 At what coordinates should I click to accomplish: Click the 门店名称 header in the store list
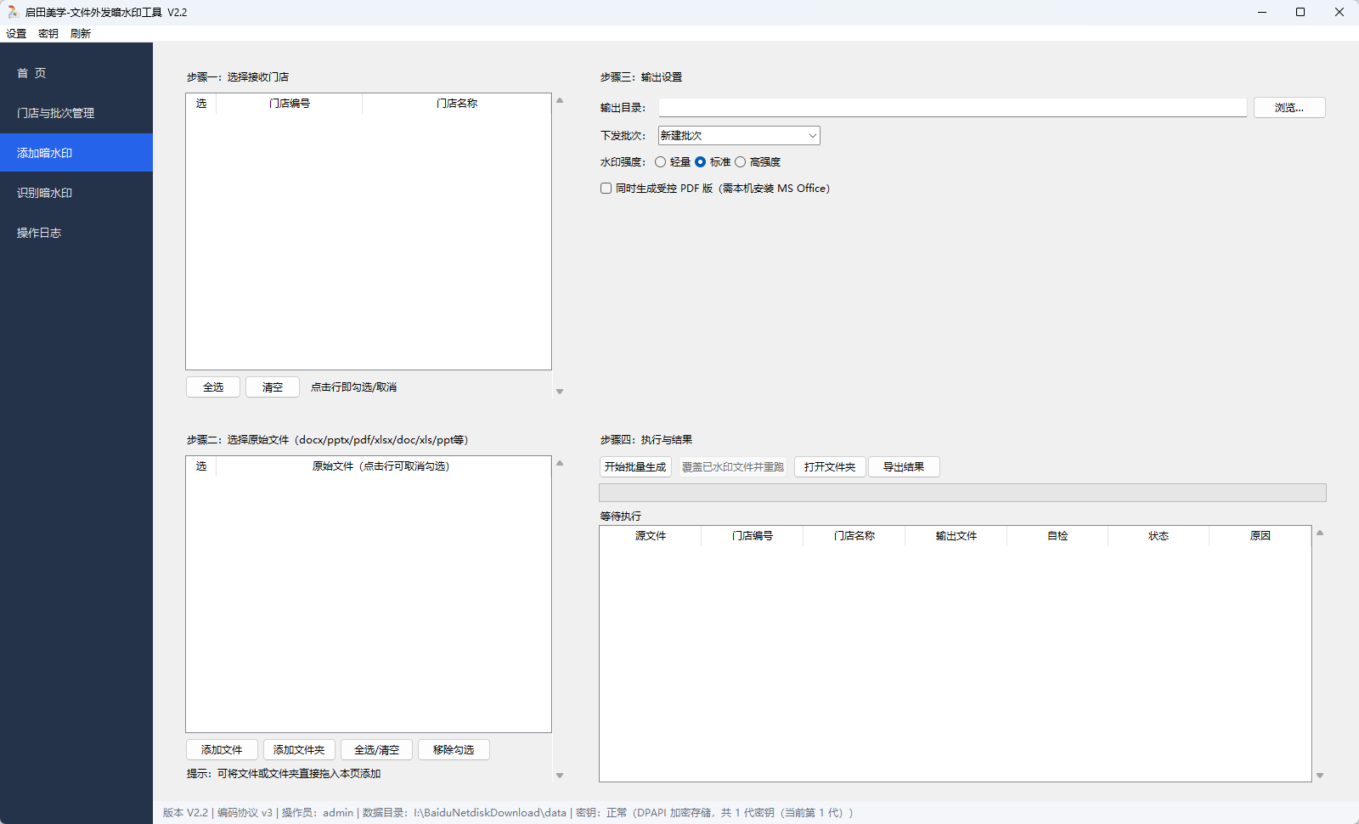(457, 104)
